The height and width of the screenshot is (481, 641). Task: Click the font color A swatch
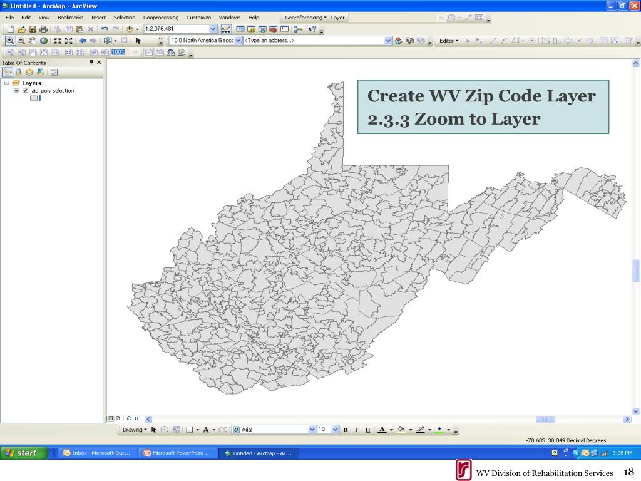382,430
